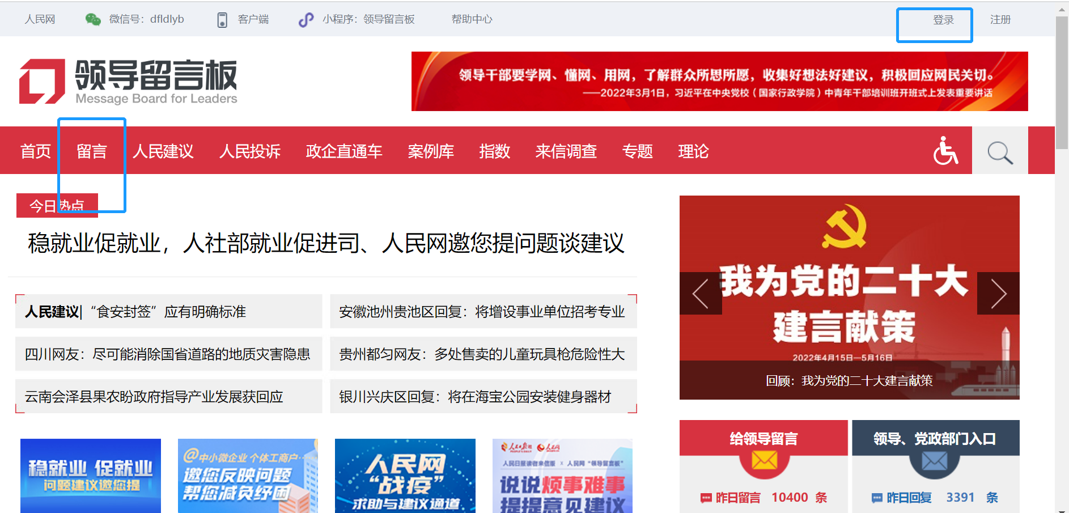This screenshot has width=1069, height=513.
Task: Click the mobile phone client icon
Action: (222, 20)
